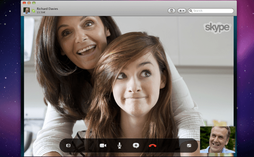The image size is (254, 157).
Task: Click the Richard Davies name
Action: click(47, 9)
